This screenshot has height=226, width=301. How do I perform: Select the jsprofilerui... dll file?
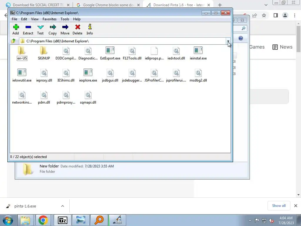tap(176, 76)
